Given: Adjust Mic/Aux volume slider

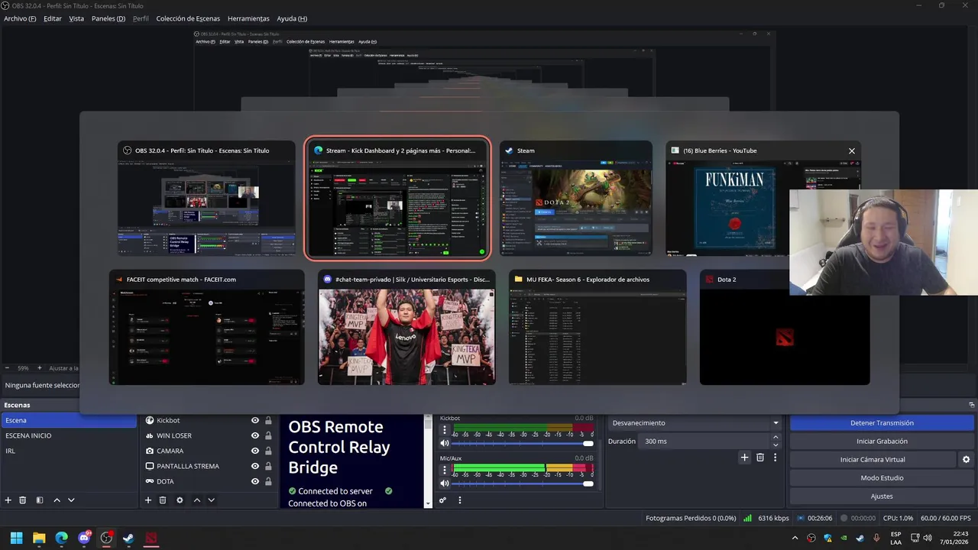Looking at the screenshot, I should click(x=523, y=484).
